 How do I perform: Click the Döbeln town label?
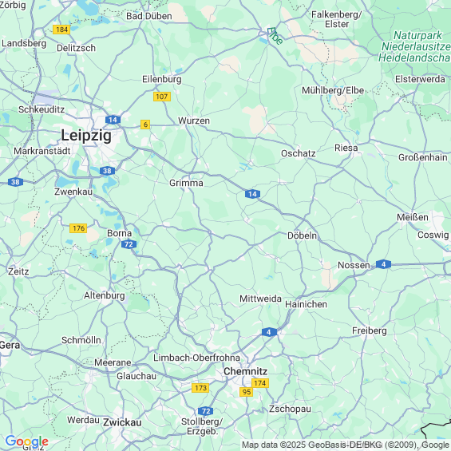(302, 235)
